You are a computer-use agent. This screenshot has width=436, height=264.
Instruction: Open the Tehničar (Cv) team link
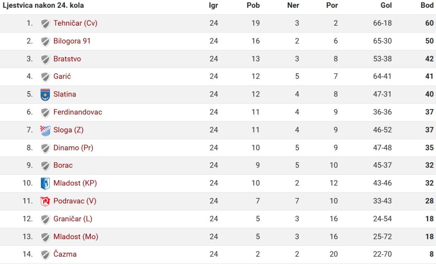coord(76,23)
